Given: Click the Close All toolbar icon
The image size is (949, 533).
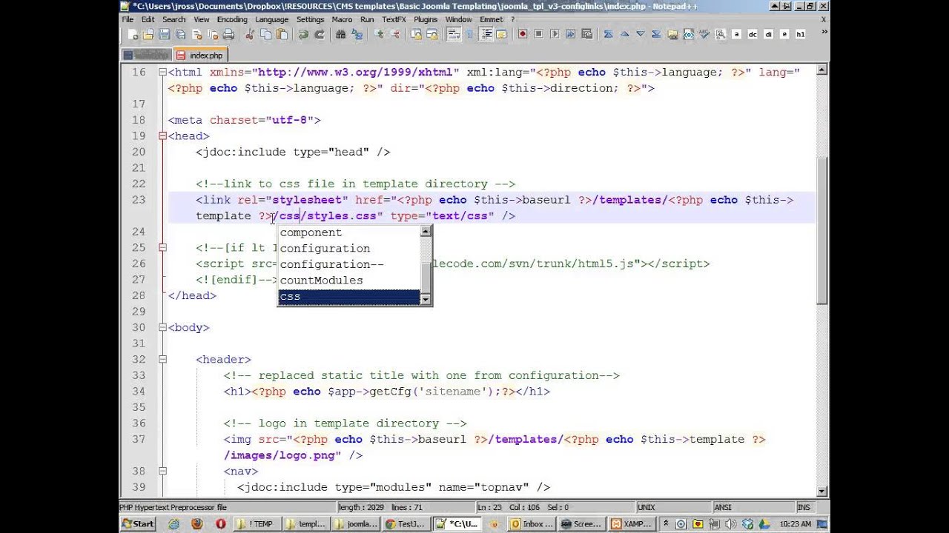Looking at the screenshot, I should [x=213, y=34].
